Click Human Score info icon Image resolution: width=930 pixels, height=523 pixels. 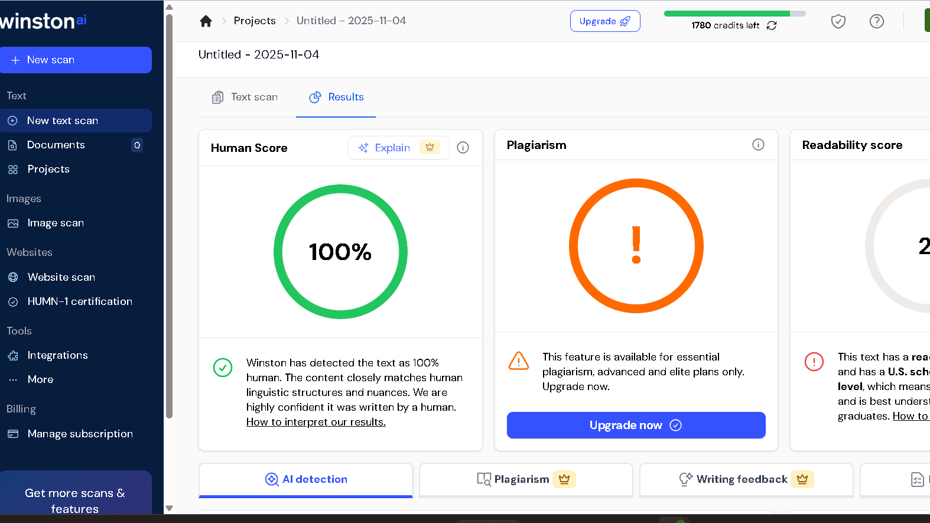[463, 148]
